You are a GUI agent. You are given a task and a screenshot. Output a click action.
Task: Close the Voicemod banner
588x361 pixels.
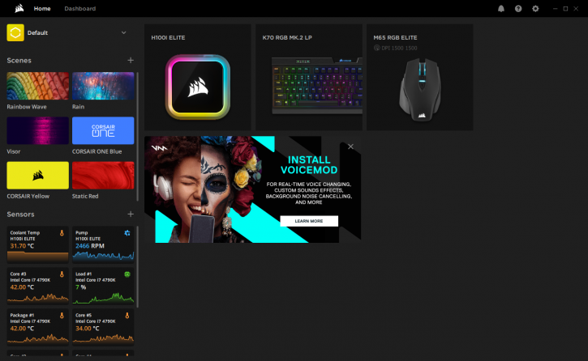point(350,147)
